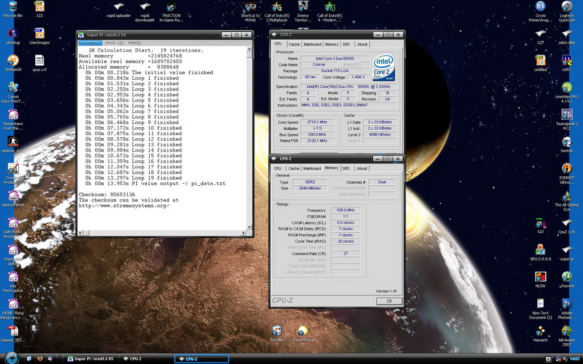
Task: Open Shortcut to MOHA icon
Action: (250, 11)
